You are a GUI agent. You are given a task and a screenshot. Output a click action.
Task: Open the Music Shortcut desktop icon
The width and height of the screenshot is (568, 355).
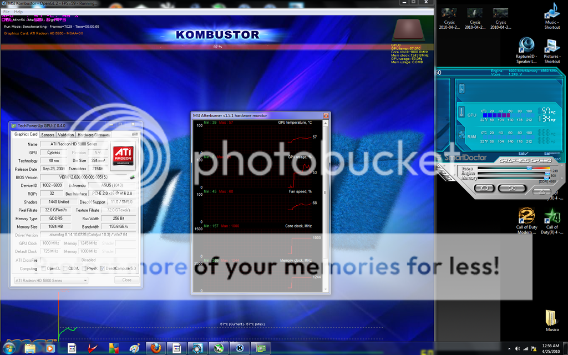(x=552, y=16)
